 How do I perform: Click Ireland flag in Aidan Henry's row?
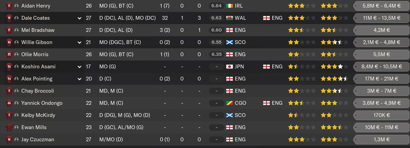click(x=229, y=6)
